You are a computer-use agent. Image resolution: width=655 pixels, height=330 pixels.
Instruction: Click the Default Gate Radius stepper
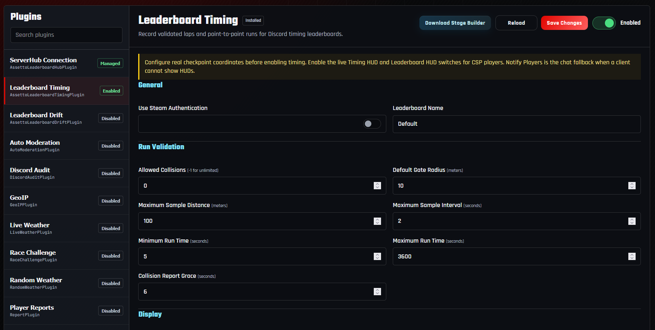click(632, 186)
